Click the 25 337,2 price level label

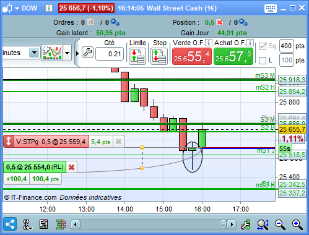tap(292, 193)
